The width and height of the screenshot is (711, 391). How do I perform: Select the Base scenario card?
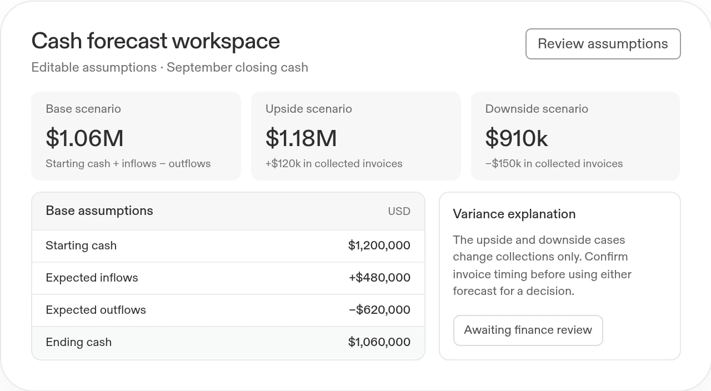point(136,136)
